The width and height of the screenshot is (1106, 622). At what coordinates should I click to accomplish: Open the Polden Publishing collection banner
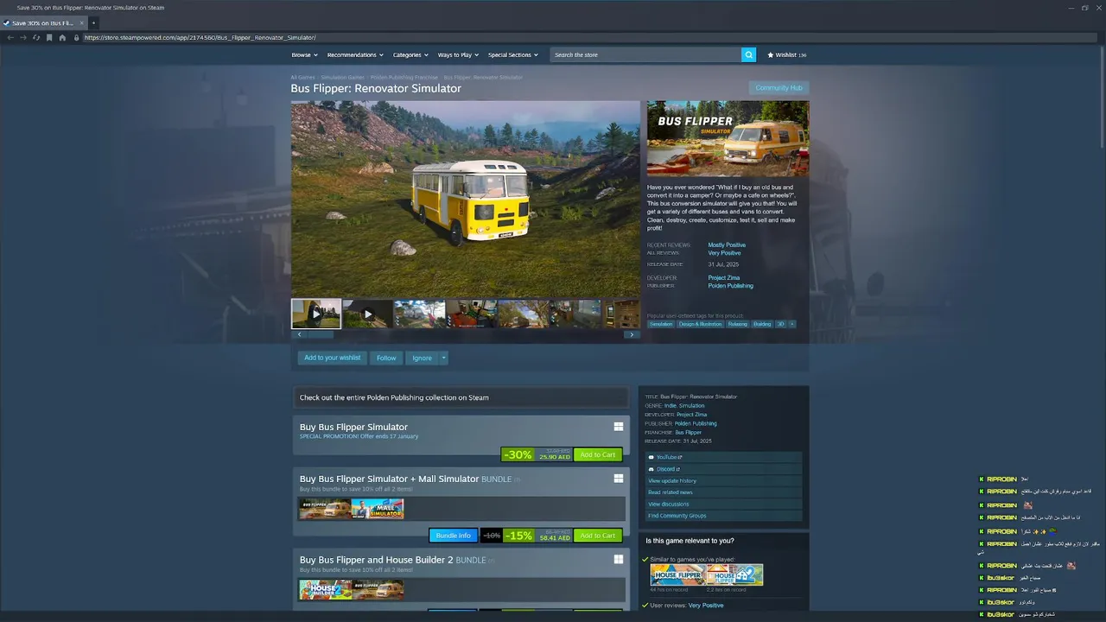tap(461, 397)
